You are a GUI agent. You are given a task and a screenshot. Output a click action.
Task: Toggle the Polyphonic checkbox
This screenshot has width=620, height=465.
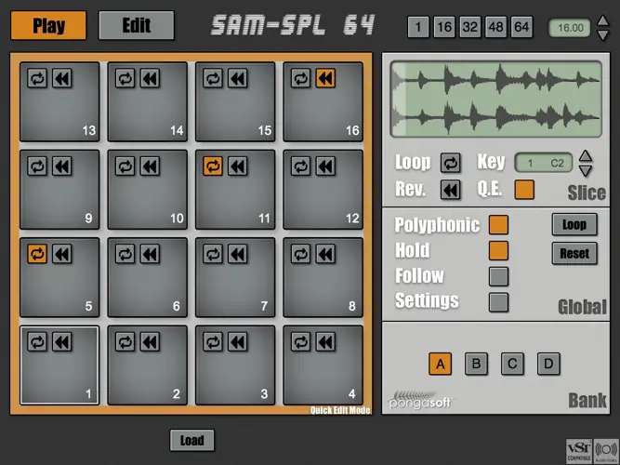point(499,225)
